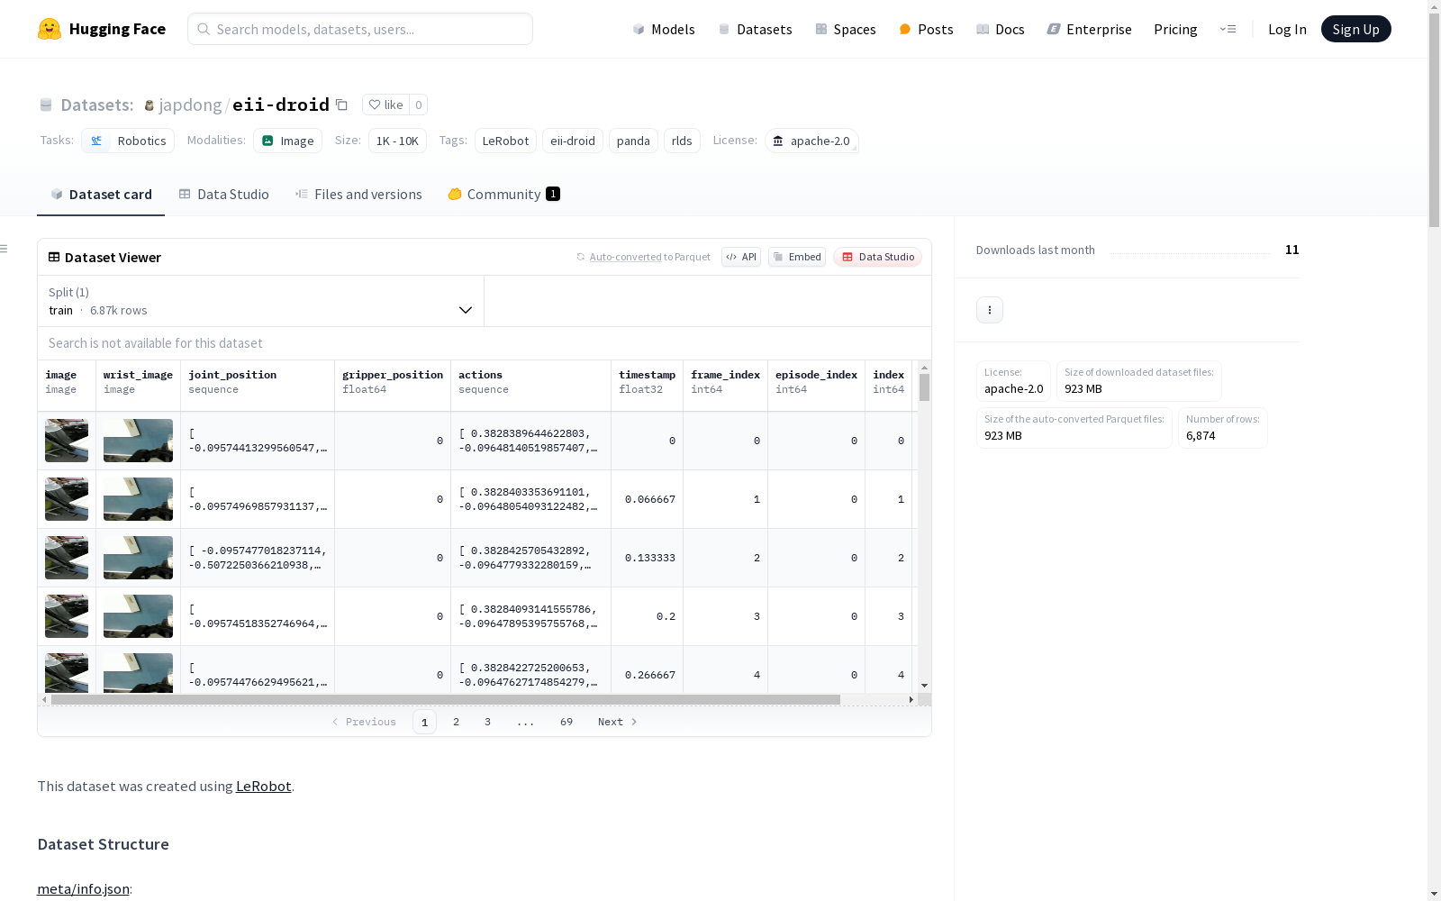Click the Robotics task tag

pos(128,141)
